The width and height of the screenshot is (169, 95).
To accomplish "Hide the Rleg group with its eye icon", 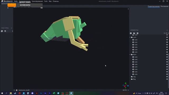I will [167, 79].
